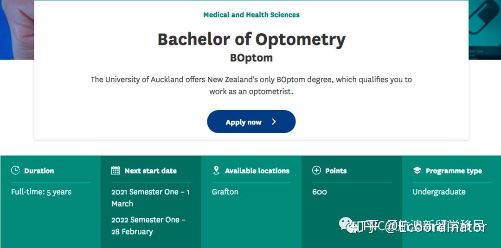
Task: Click the Duration clock icon
Action: pos(16,170)
